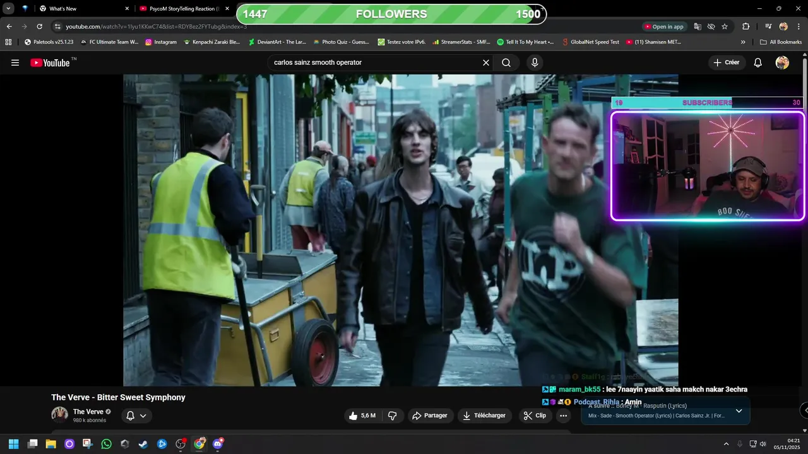808x454 pixels.
Task: Open the more actions three-dot menu
Action: coord(563,416)
